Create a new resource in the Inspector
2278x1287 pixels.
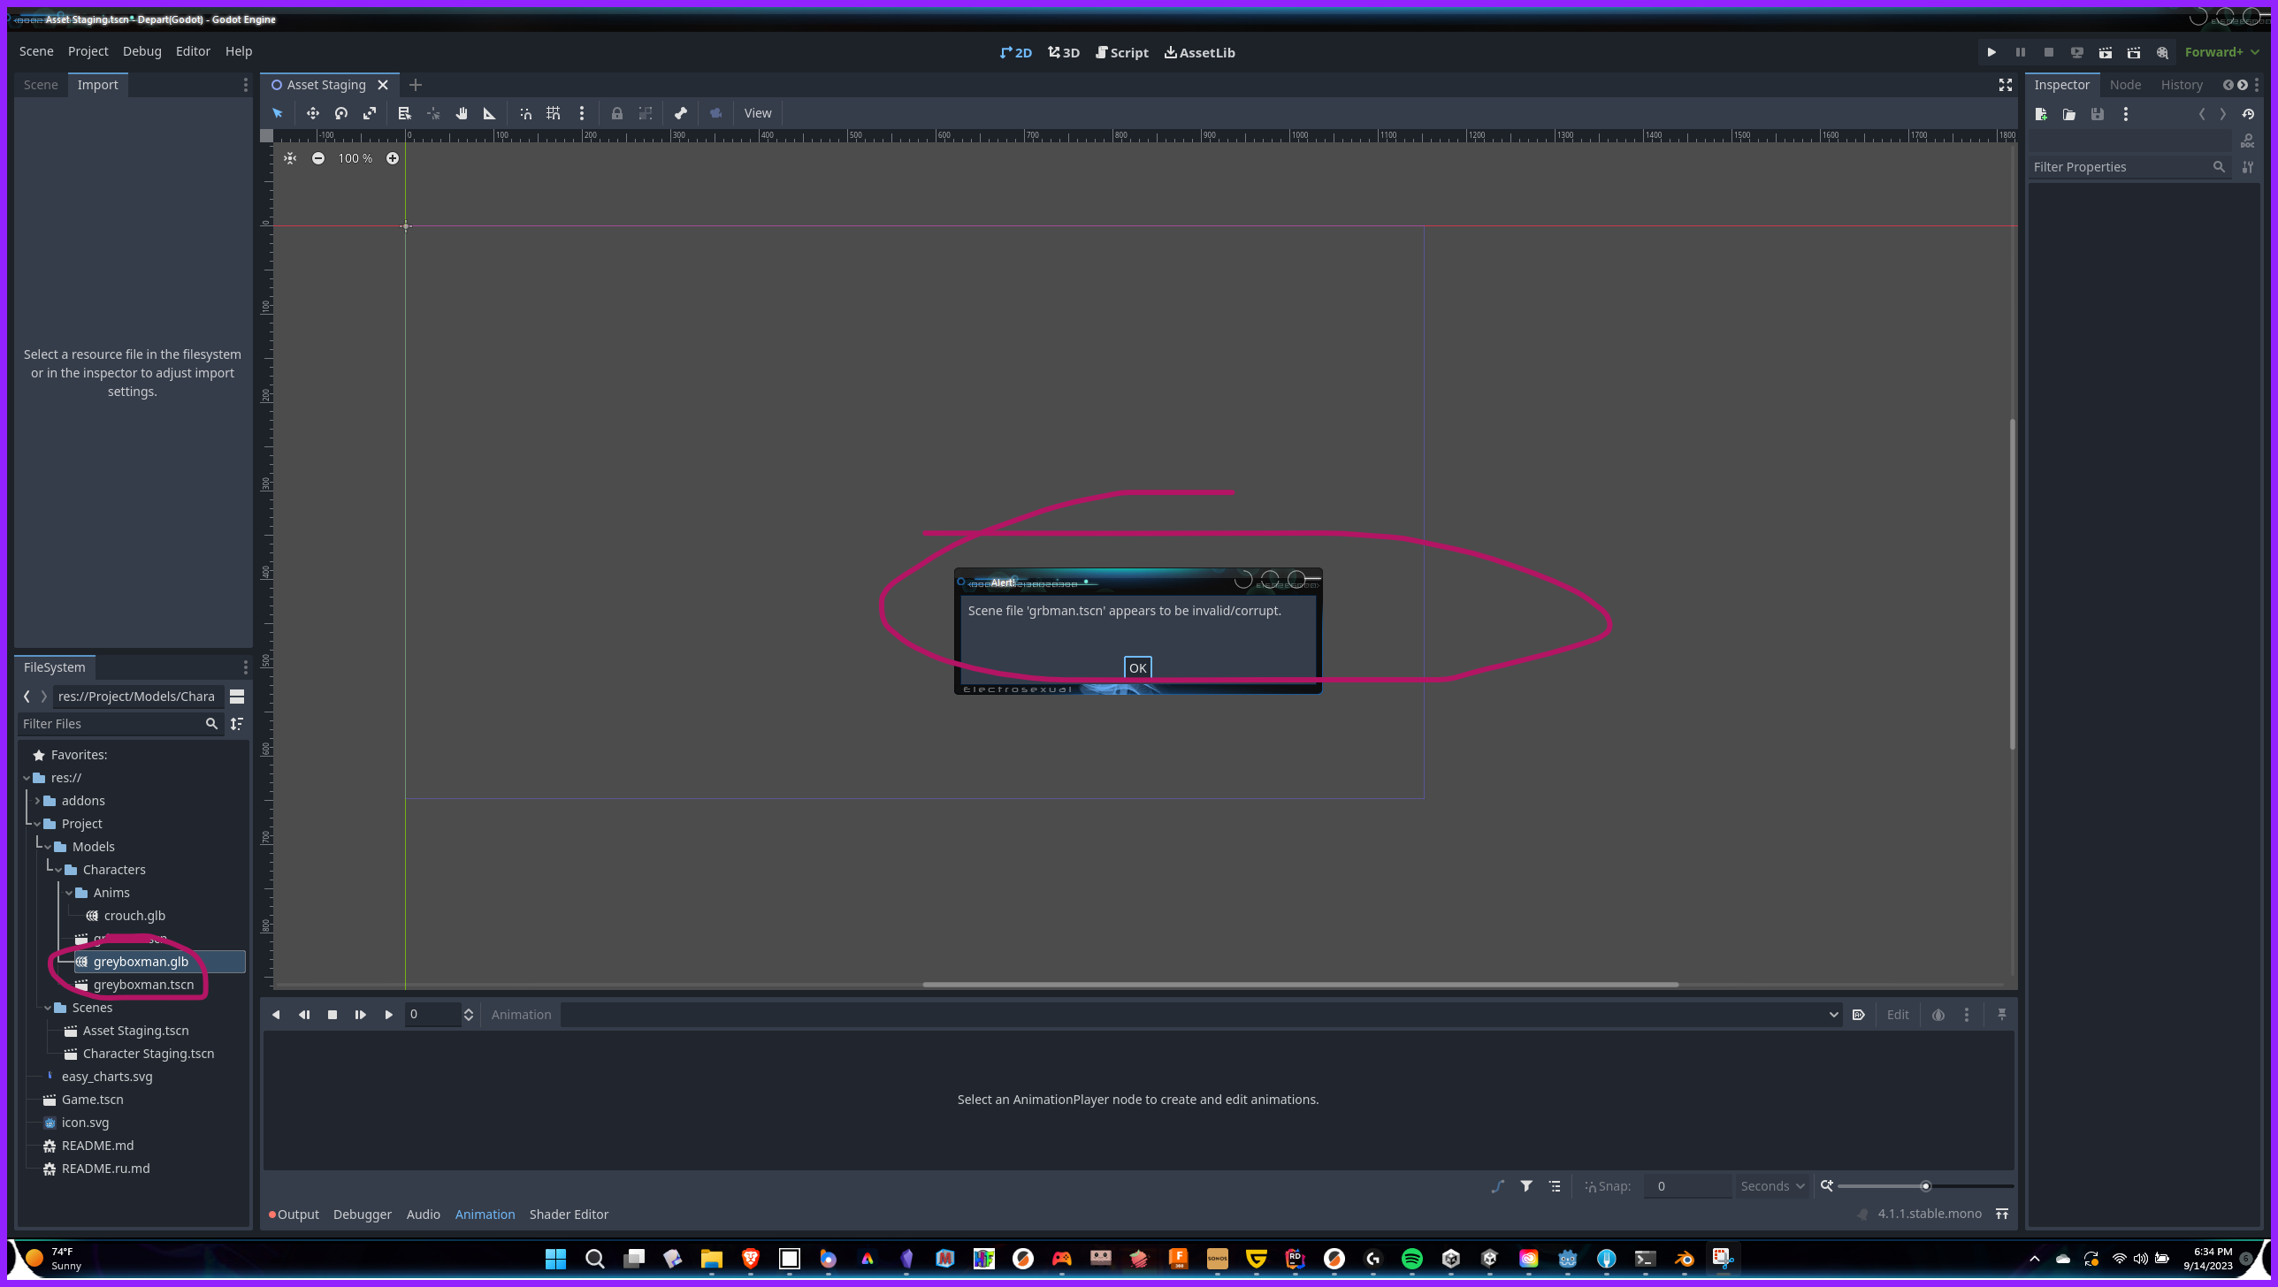(x=2041, y=114)
